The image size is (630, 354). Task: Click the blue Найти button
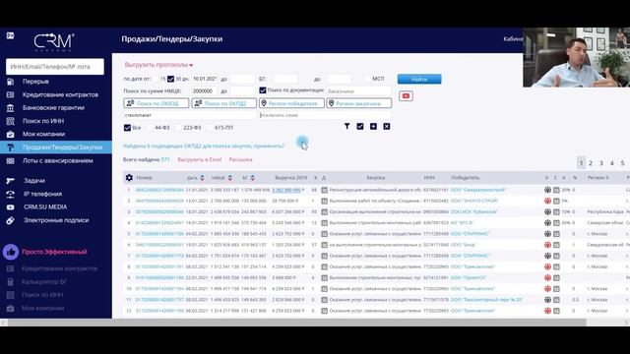point(419,79)
